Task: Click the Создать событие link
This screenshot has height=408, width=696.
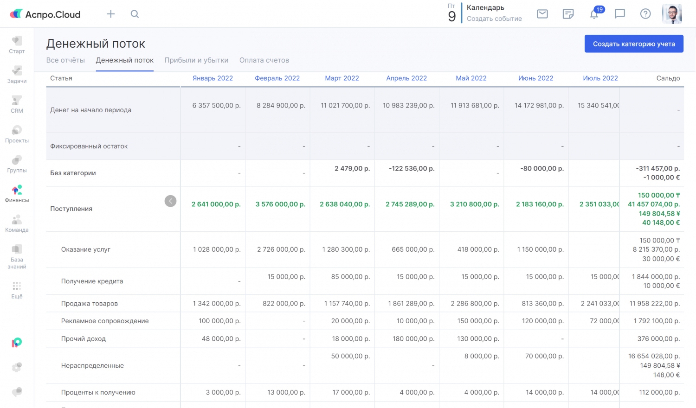Action: (x=494, y=19)
